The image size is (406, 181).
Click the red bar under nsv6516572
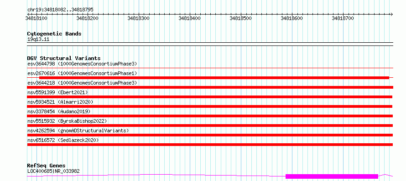[210, 145]
